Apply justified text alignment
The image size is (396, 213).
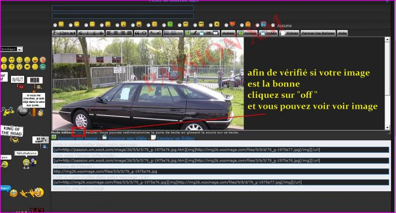[x=129, y=33]
